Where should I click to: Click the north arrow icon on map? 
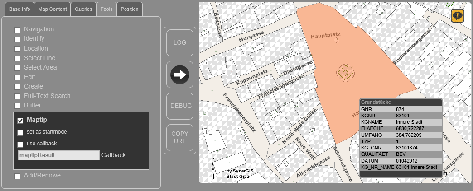coord(213,168)
